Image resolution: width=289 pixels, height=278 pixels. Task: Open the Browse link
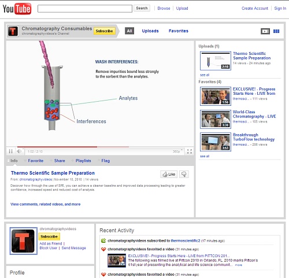[x=164, y=8]
